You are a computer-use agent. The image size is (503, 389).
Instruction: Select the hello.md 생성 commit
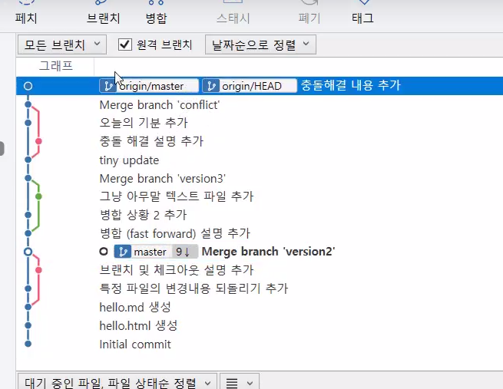pos(135,307)
